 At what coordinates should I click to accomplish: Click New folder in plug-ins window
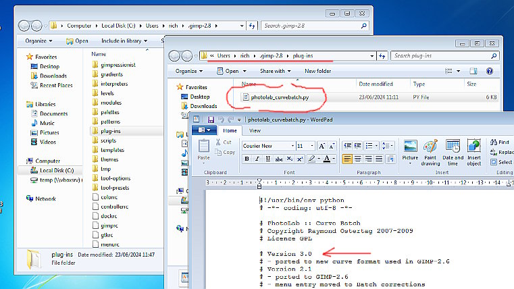click(317, 71)
